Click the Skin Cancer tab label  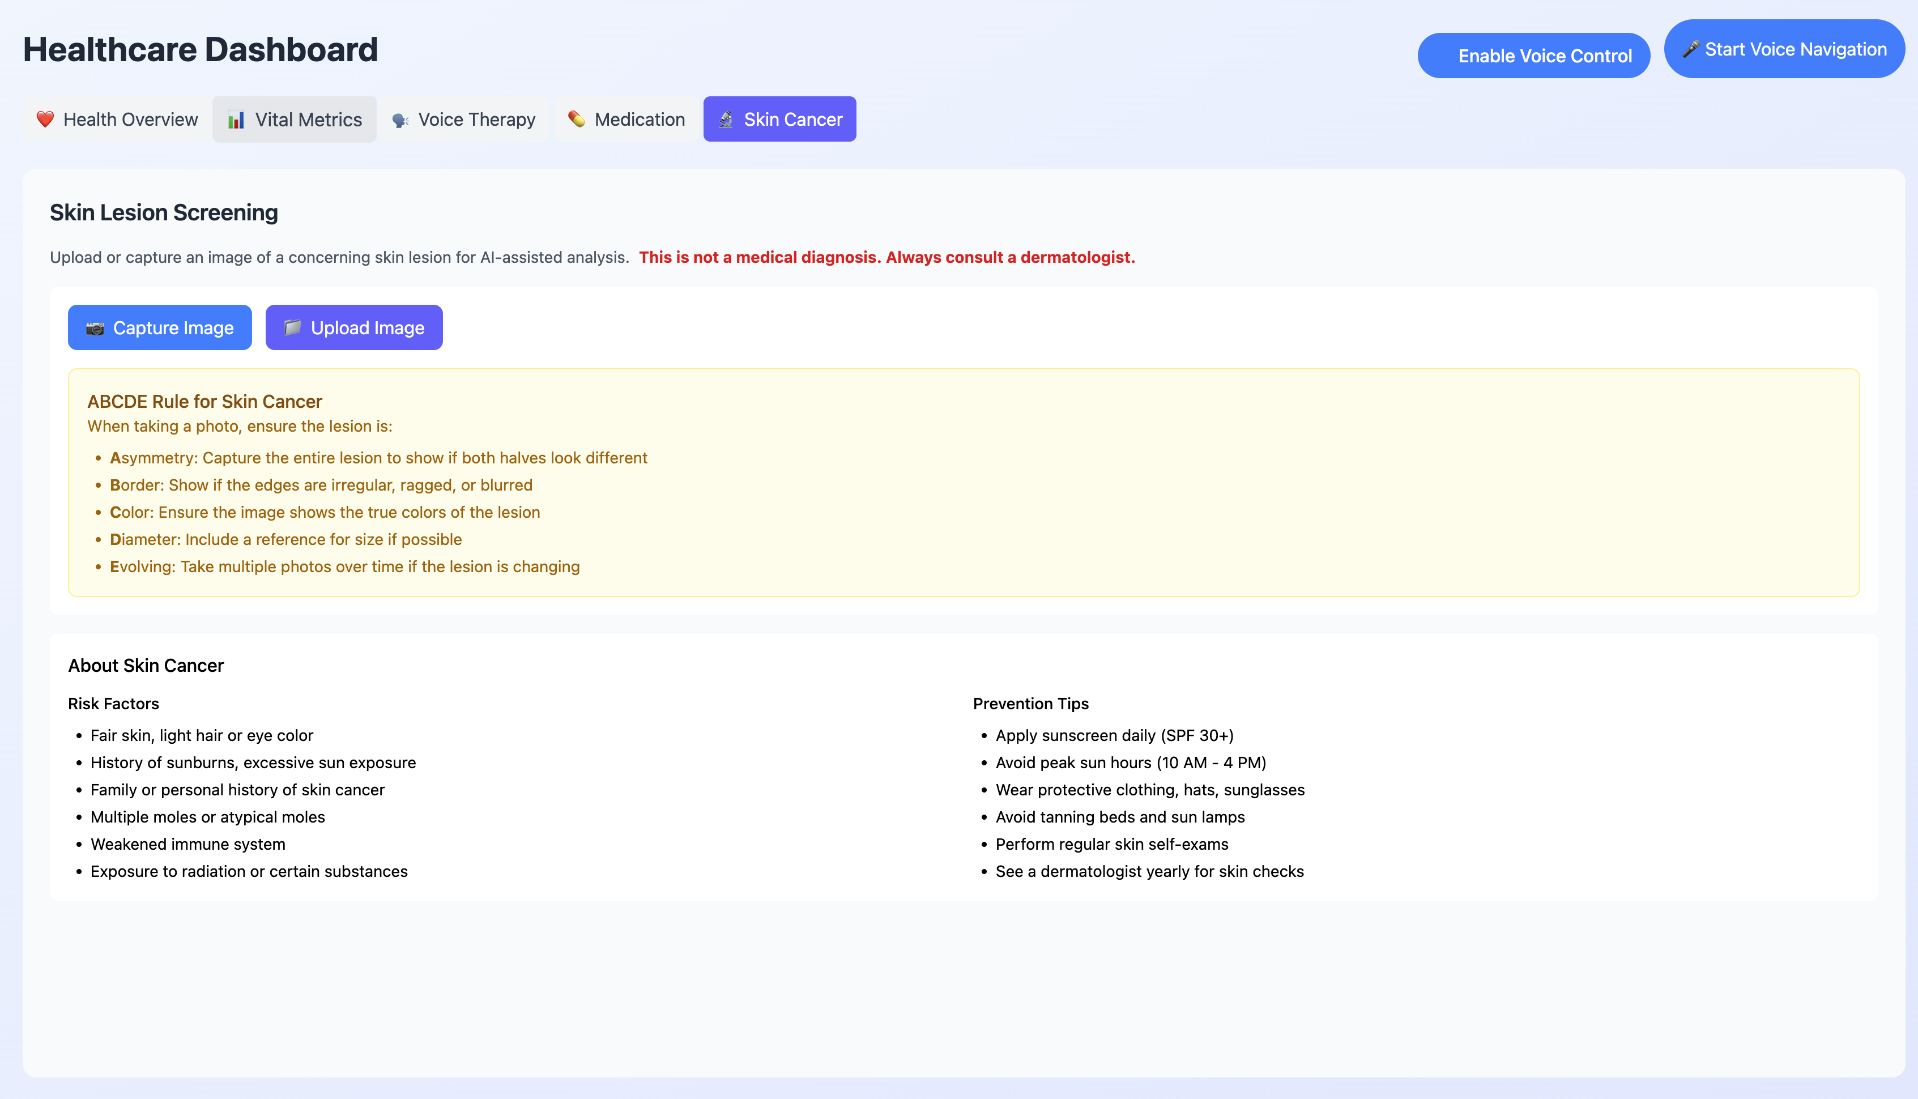coord(793,120)
